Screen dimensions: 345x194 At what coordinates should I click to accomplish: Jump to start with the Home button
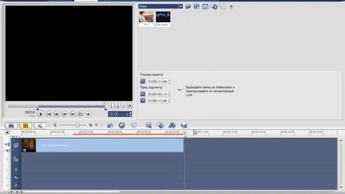coord(49,114)
